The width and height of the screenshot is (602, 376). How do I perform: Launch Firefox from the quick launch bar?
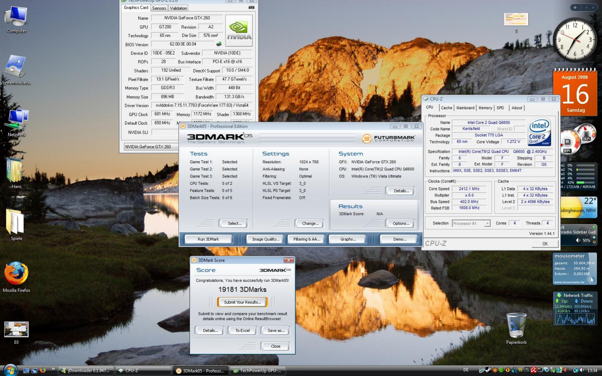43,370
